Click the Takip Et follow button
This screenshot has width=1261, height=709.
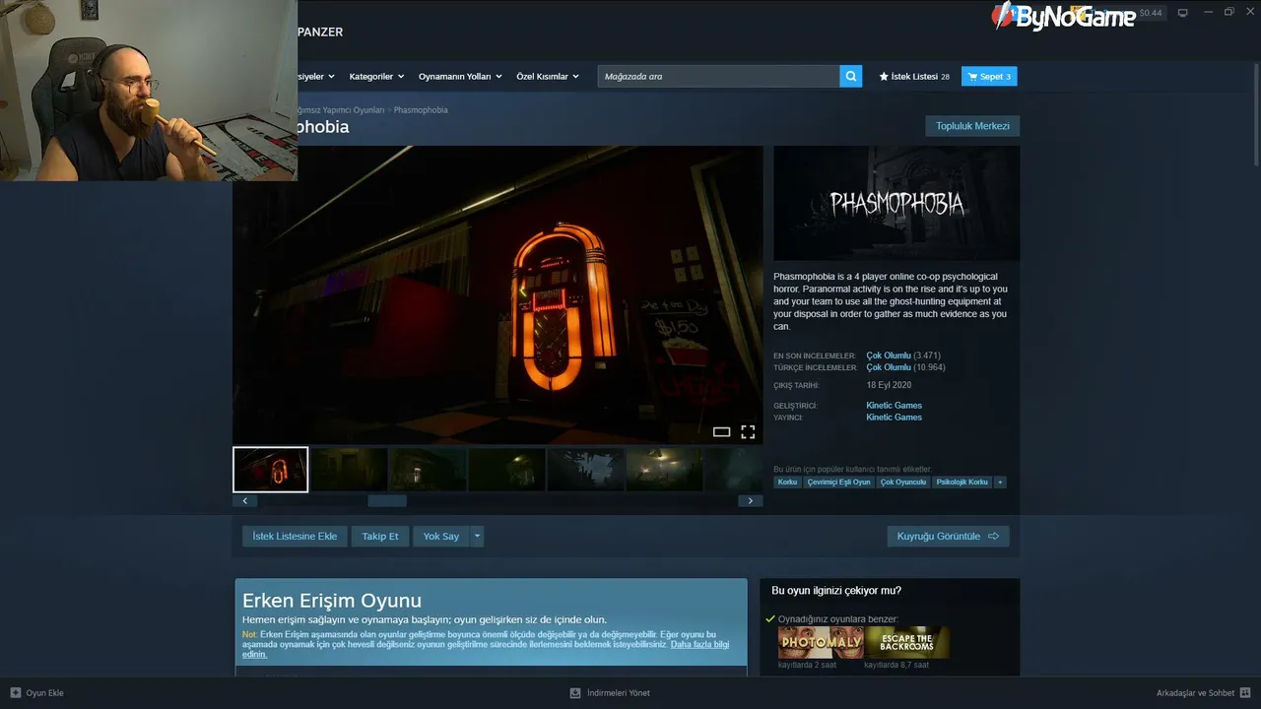(380, 536)
